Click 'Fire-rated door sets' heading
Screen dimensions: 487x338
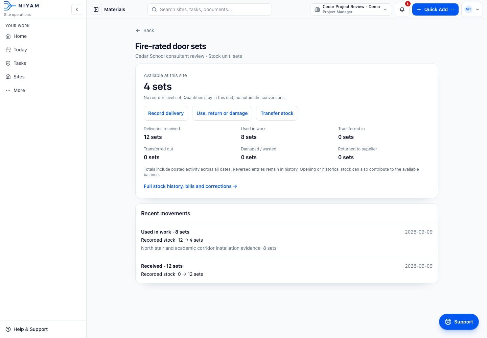pyautogui.click(x=170, y=46)
